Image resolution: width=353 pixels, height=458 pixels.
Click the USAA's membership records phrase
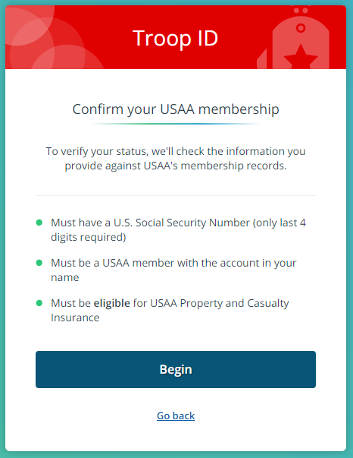tap(215, 166)
